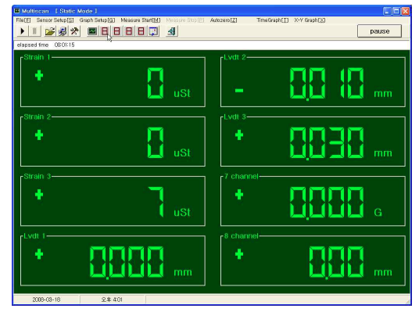Click the Lvdt 1 reading 0.000
The image size is (419, 312).
click(x=127, y=263)
